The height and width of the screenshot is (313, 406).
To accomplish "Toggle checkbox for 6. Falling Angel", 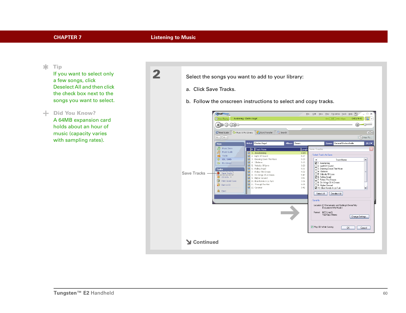I will tap(316, 177).
